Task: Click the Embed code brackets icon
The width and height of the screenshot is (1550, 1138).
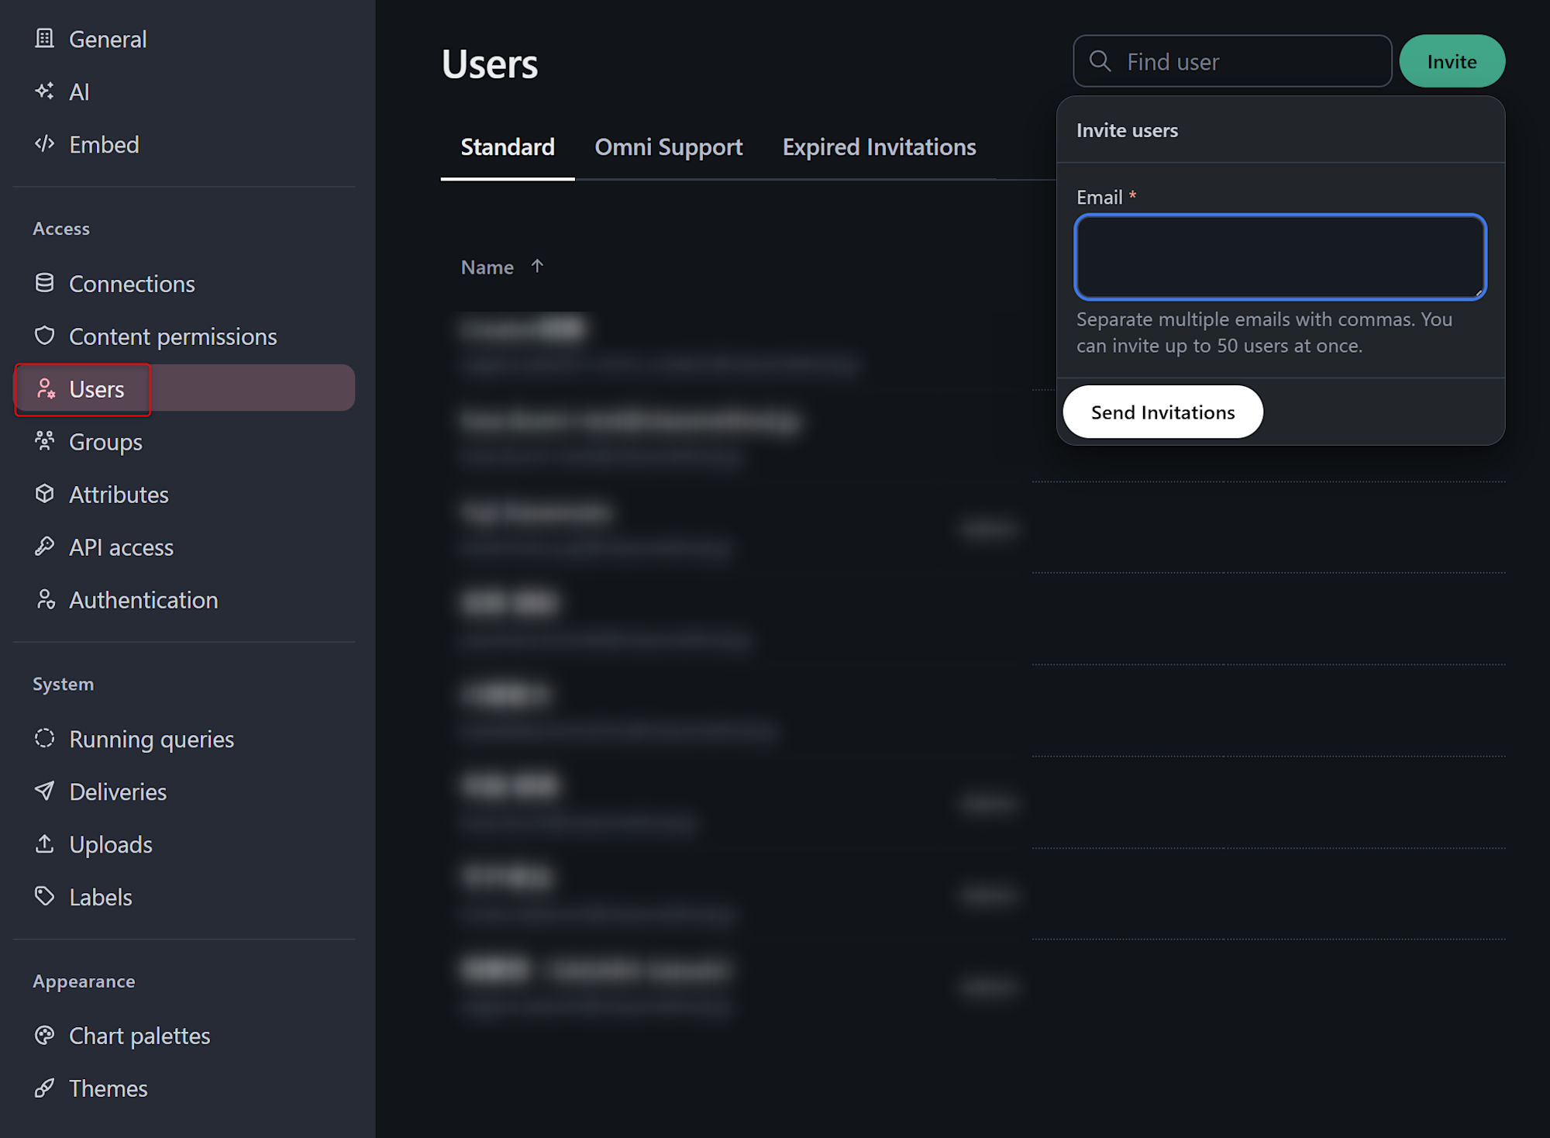Action: click(45, 143)
